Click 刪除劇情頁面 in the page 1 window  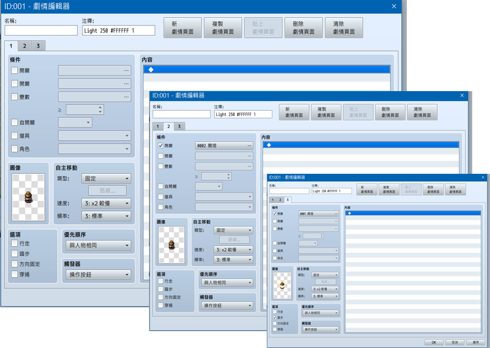pyautogui.click(x=304, y=28)
